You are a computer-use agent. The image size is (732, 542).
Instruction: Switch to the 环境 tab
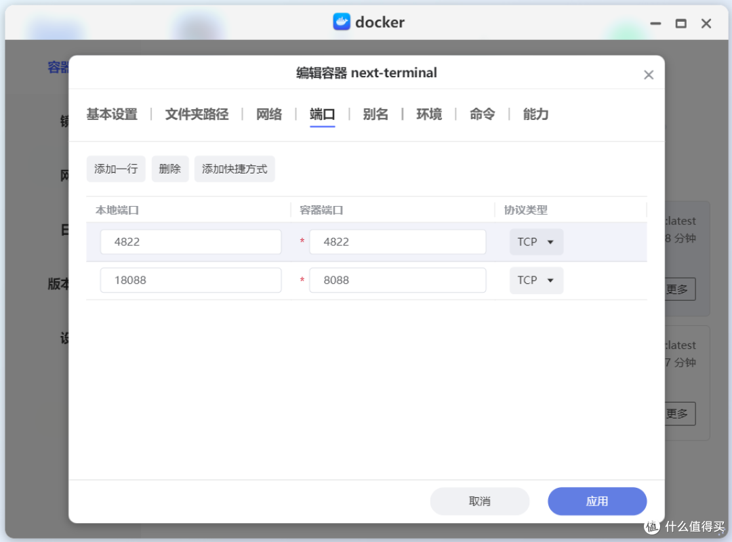[429, 114]
